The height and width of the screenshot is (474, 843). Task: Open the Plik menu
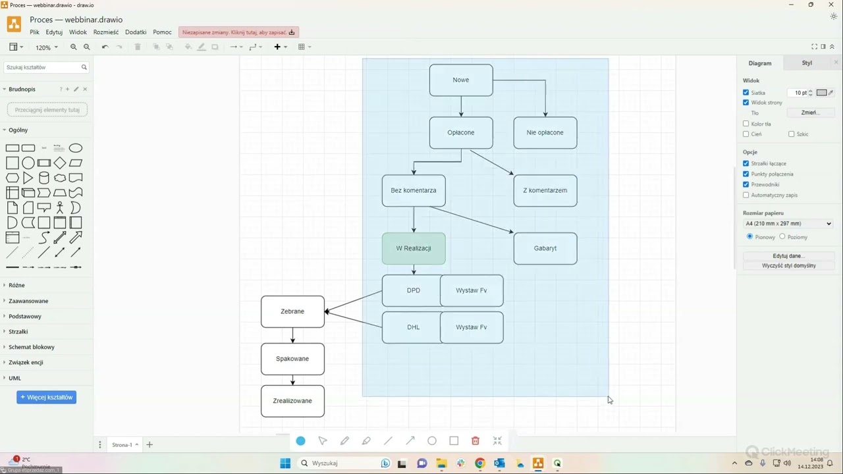[x=34, y=32]
